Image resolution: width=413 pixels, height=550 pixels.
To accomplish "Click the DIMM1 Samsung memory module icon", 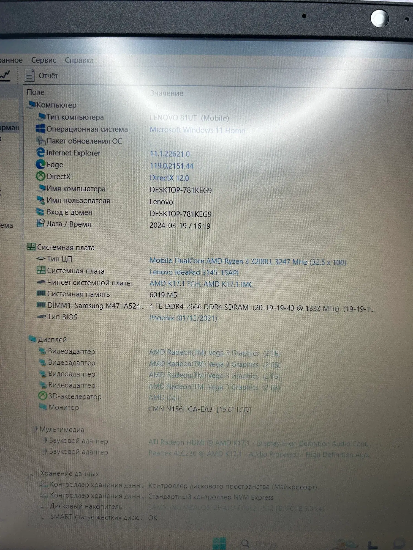I will 42,305.
